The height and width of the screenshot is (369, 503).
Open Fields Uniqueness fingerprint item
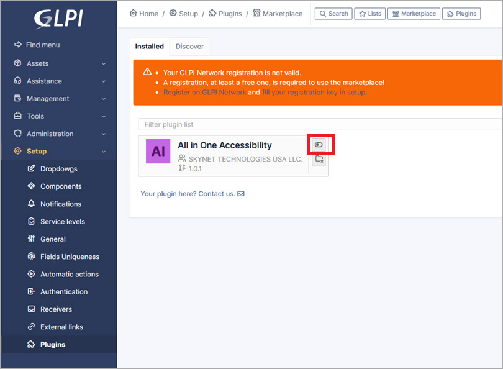coord(69,257)
